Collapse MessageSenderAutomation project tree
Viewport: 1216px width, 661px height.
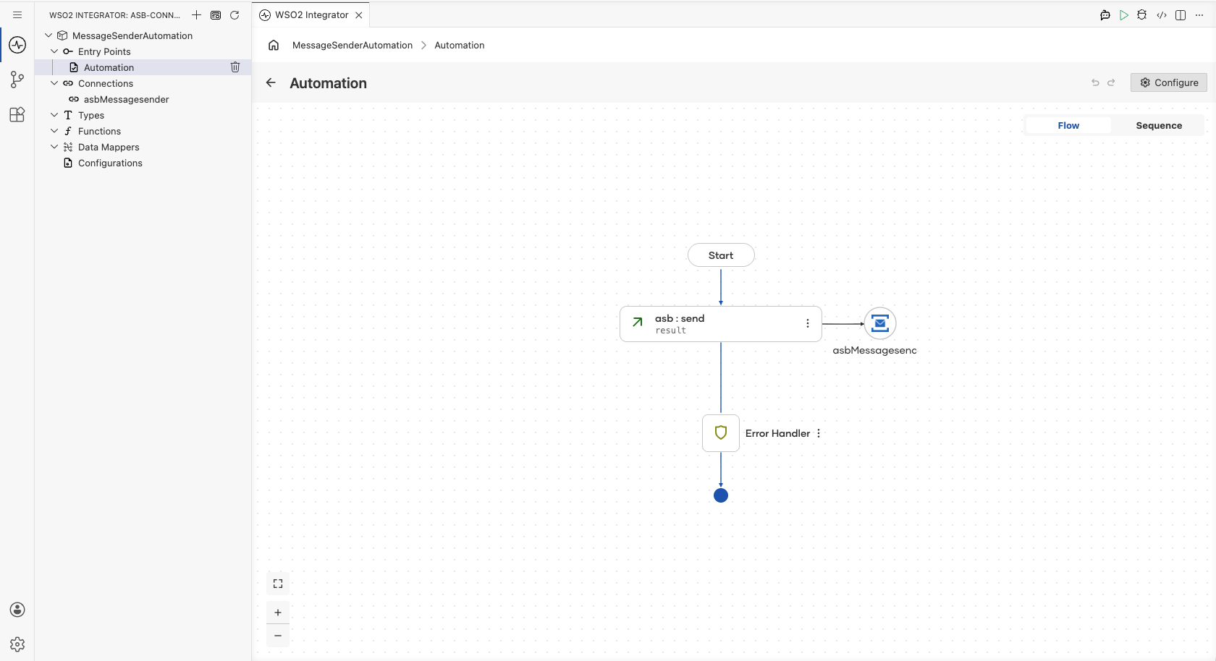[x=48, y=35]
